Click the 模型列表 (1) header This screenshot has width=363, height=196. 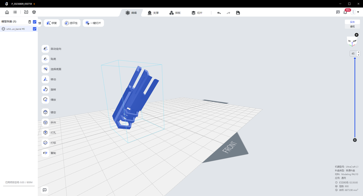9,21
